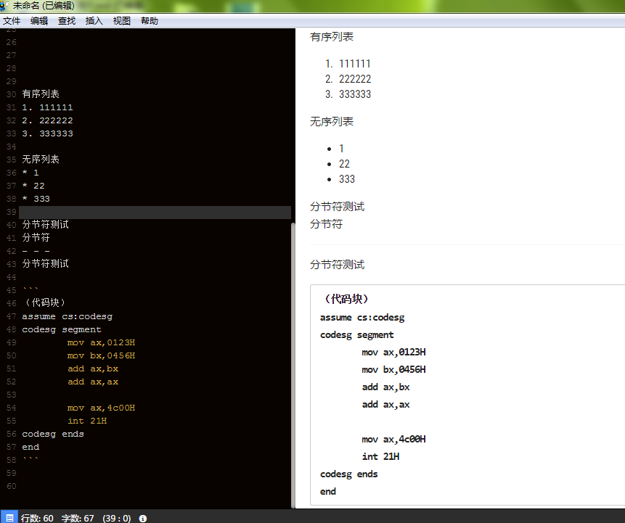Click the '- - -' line in the editor

pos(36,251)
